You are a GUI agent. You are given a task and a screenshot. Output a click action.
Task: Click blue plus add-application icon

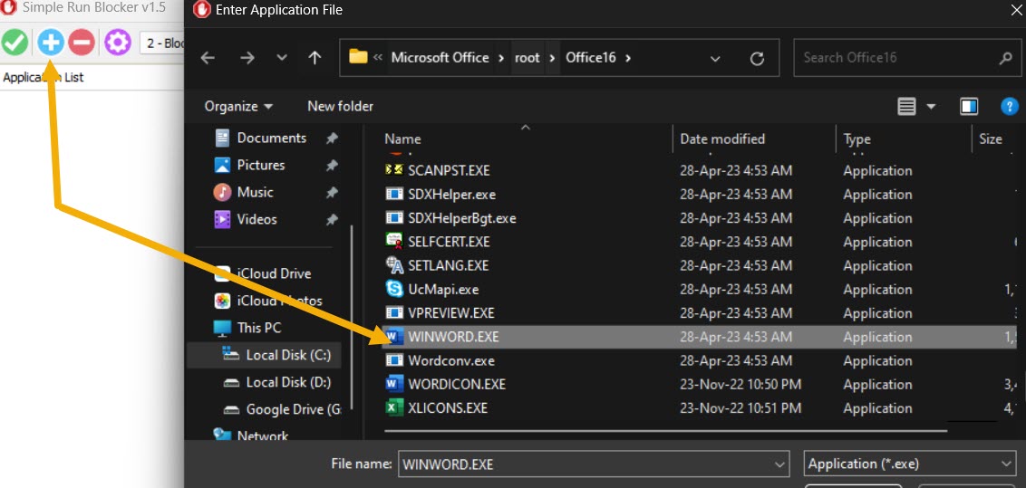point(51,43)
